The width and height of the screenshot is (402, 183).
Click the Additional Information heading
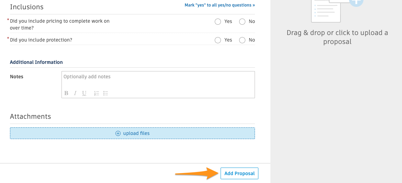(x=36, y=62)
